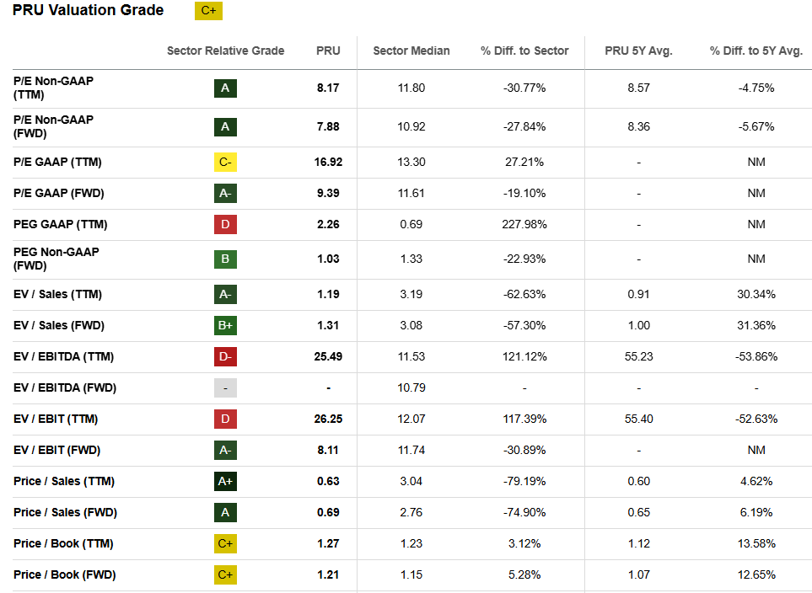Viewport: 812px width, 593px height.
Task: Click the Sector Relative Grade column header
Action: (225, 51)
